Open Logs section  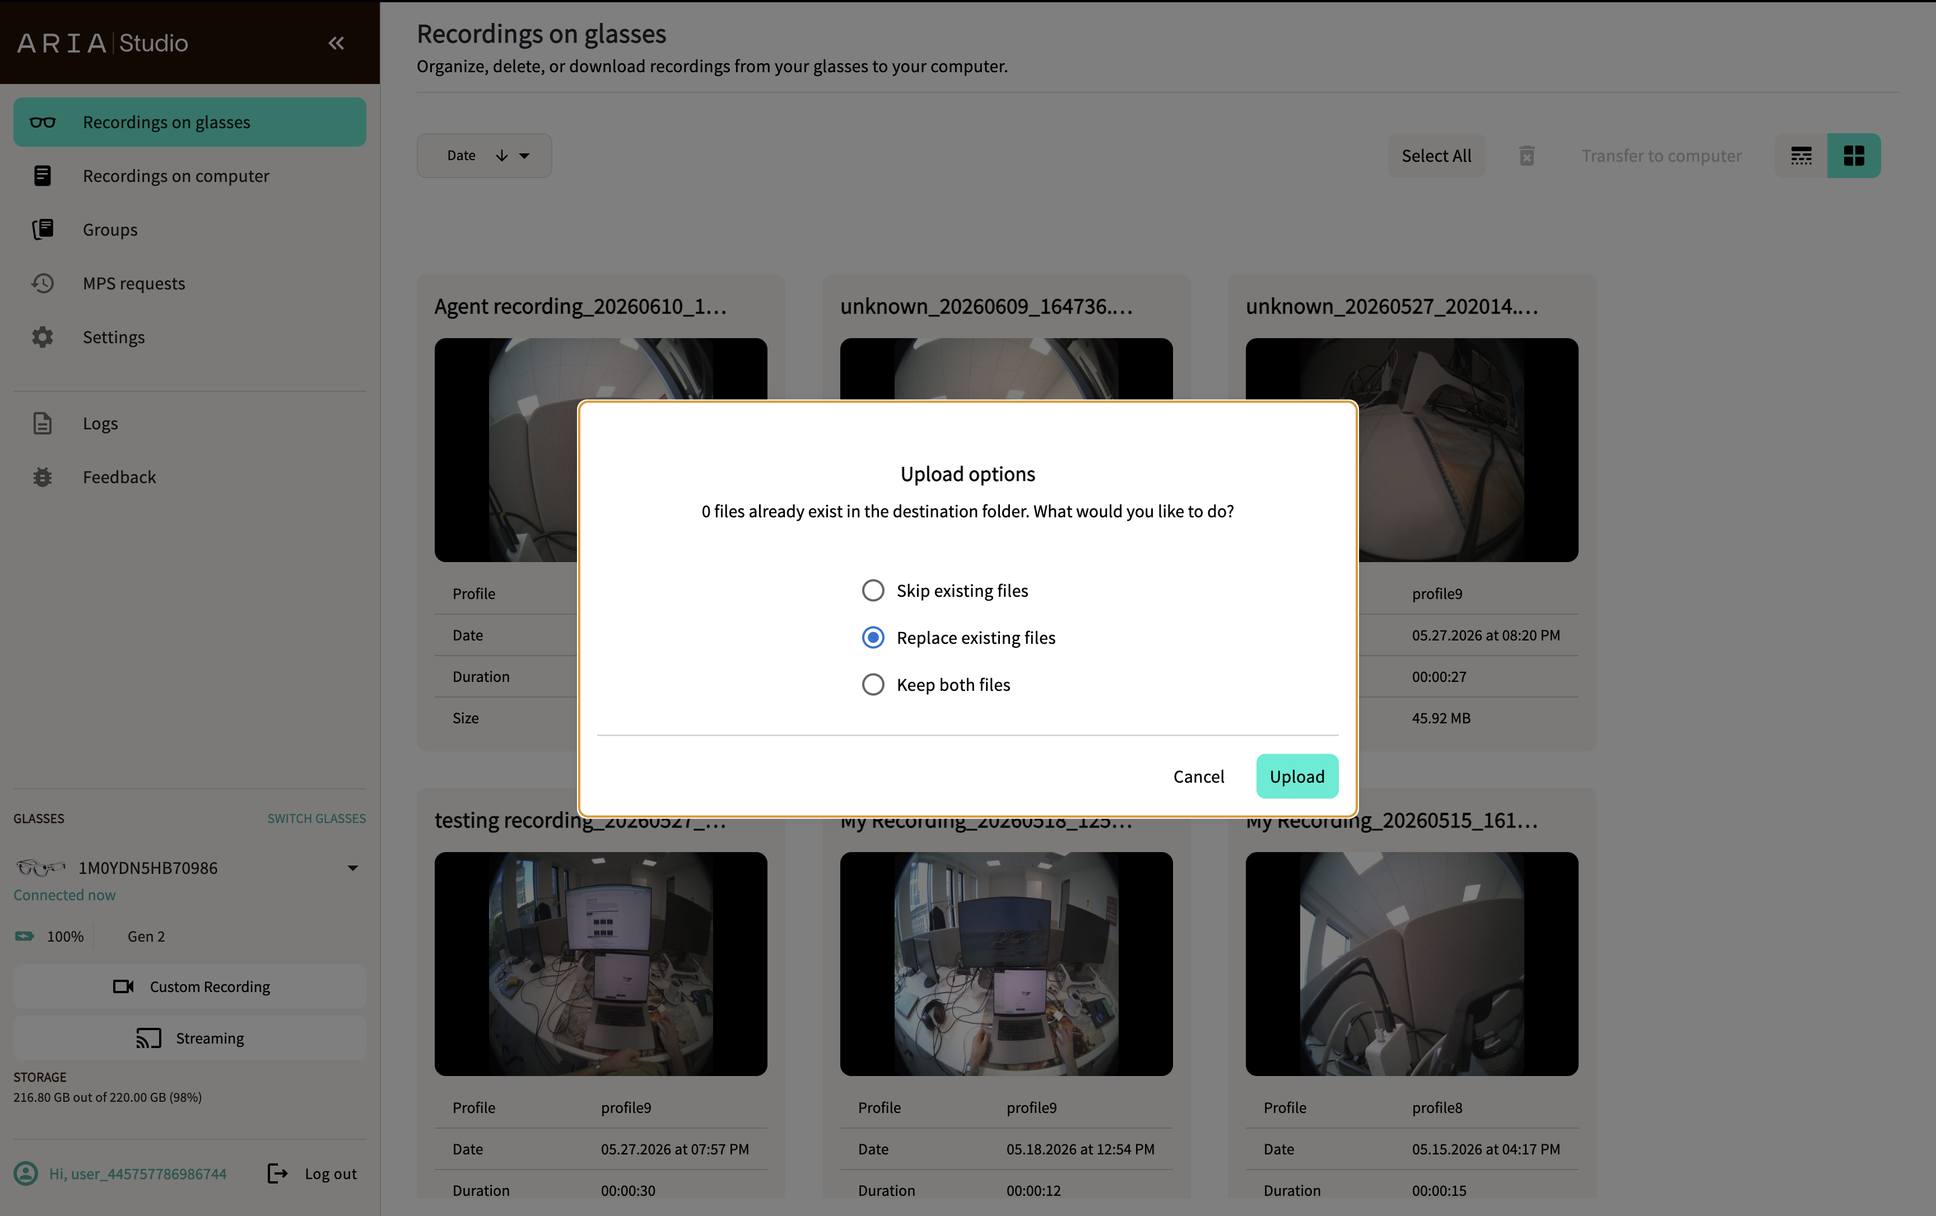(190, 423)
